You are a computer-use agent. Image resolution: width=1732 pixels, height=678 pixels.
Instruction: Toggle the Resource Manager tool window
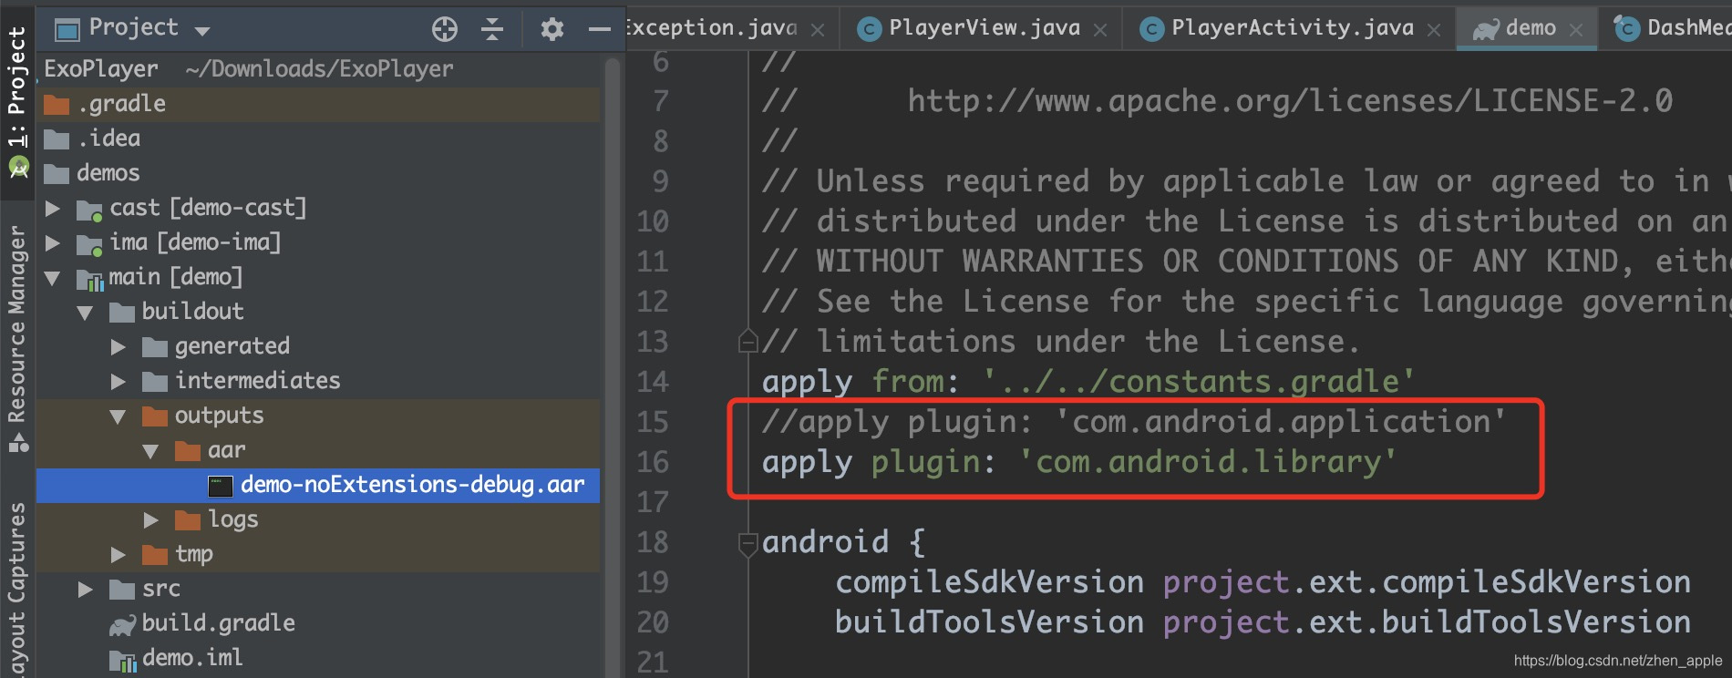pos(17,337)
